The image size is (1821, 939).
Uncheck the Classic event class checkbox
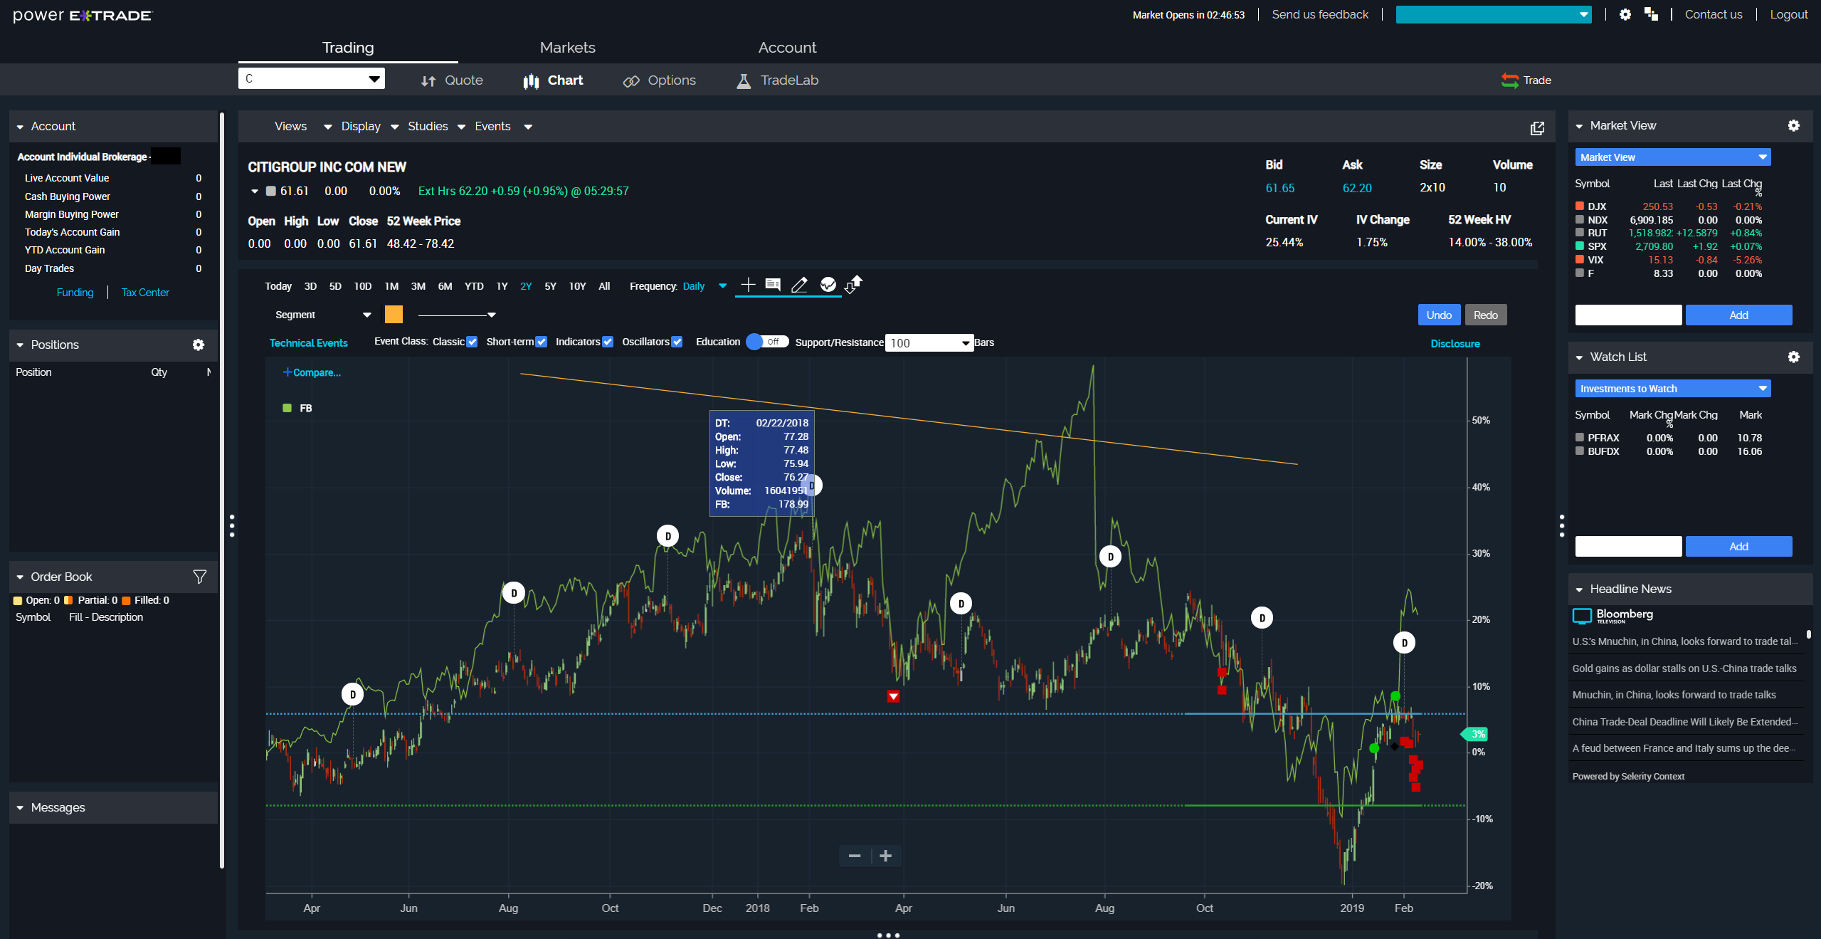click(472, 342)
